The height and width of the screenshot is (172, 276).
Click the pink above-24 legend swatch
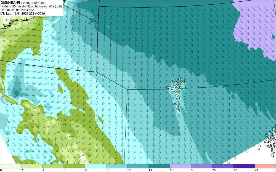tap(266, 166)
